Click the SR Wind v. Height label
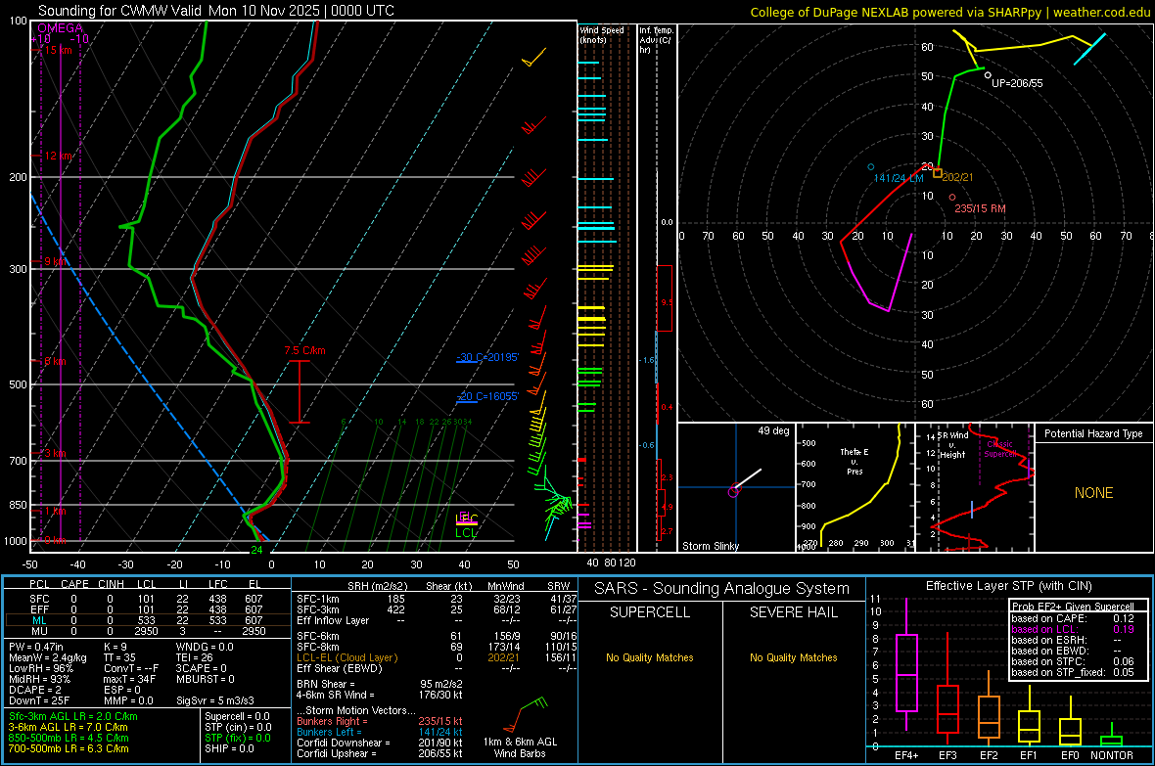Image resolution: width=1155 pixels, height=766 pixels. [x=953, y=445]
